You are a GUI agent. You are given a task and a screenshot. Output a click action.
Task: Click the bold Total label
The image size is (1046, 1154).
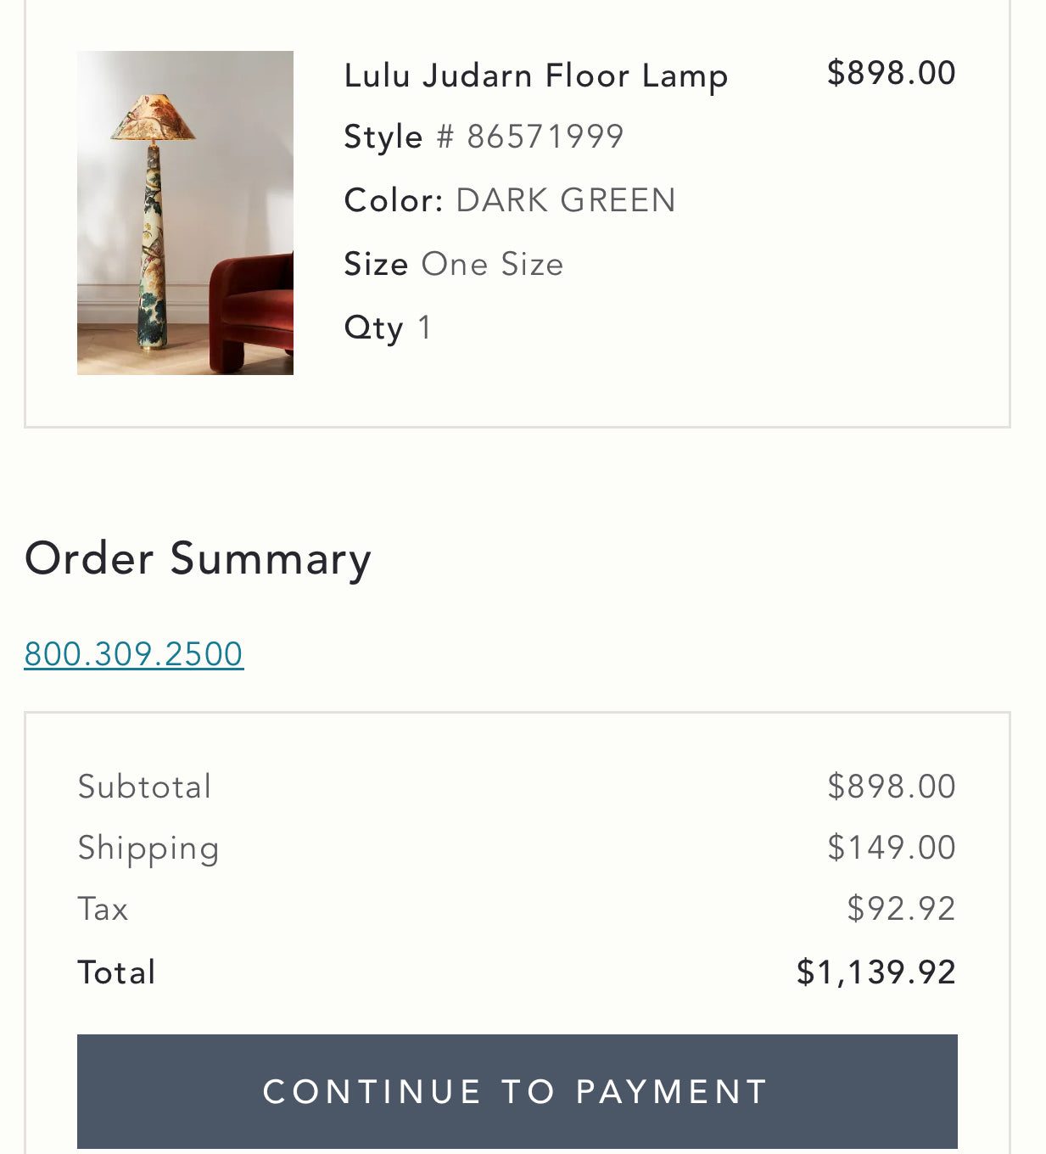[x=116, y=972]
